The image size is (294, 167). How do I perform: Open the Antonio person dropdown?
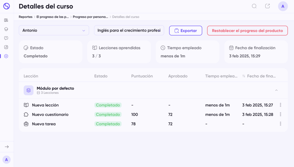pyautogui.click(x=54, y=30)
